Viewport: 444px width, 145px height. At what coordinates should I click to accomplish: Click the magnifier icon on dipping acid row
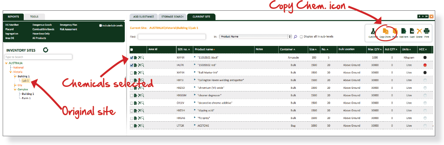[x=143, y=111]
